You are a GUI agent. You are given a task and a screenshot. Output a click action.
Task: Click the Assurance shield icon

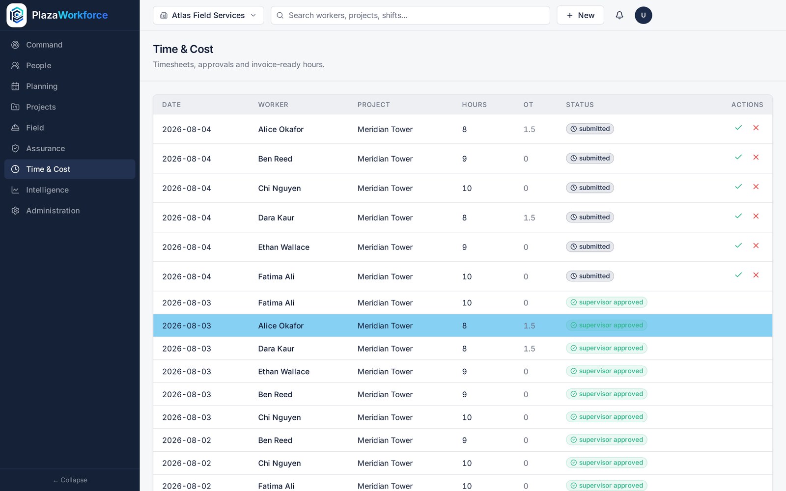(15, 148)
